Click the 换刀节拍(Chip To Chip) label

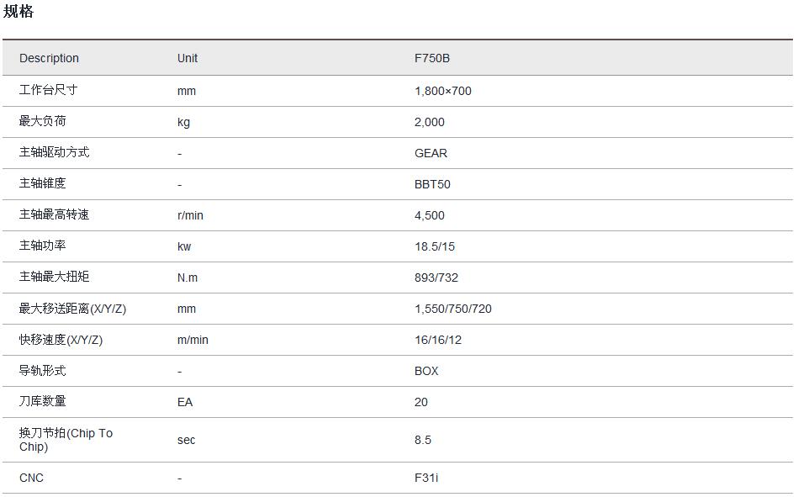click(66, 440)
